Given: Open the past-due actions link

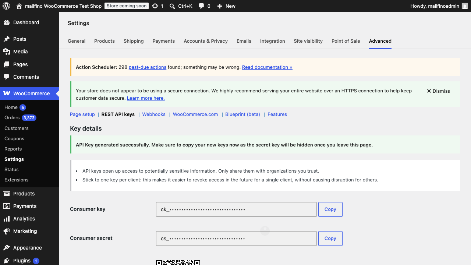Looking at the screenshot, I should tap(148, 67).
